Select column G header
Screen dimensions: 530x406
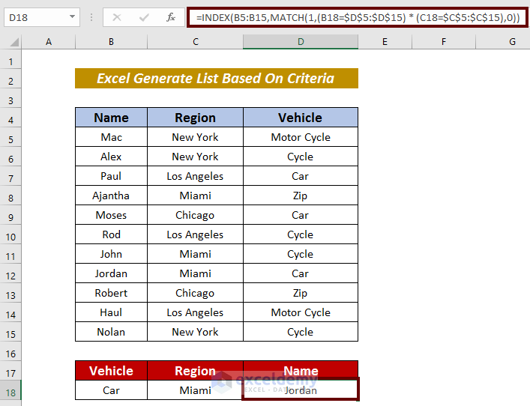point(512,42)
